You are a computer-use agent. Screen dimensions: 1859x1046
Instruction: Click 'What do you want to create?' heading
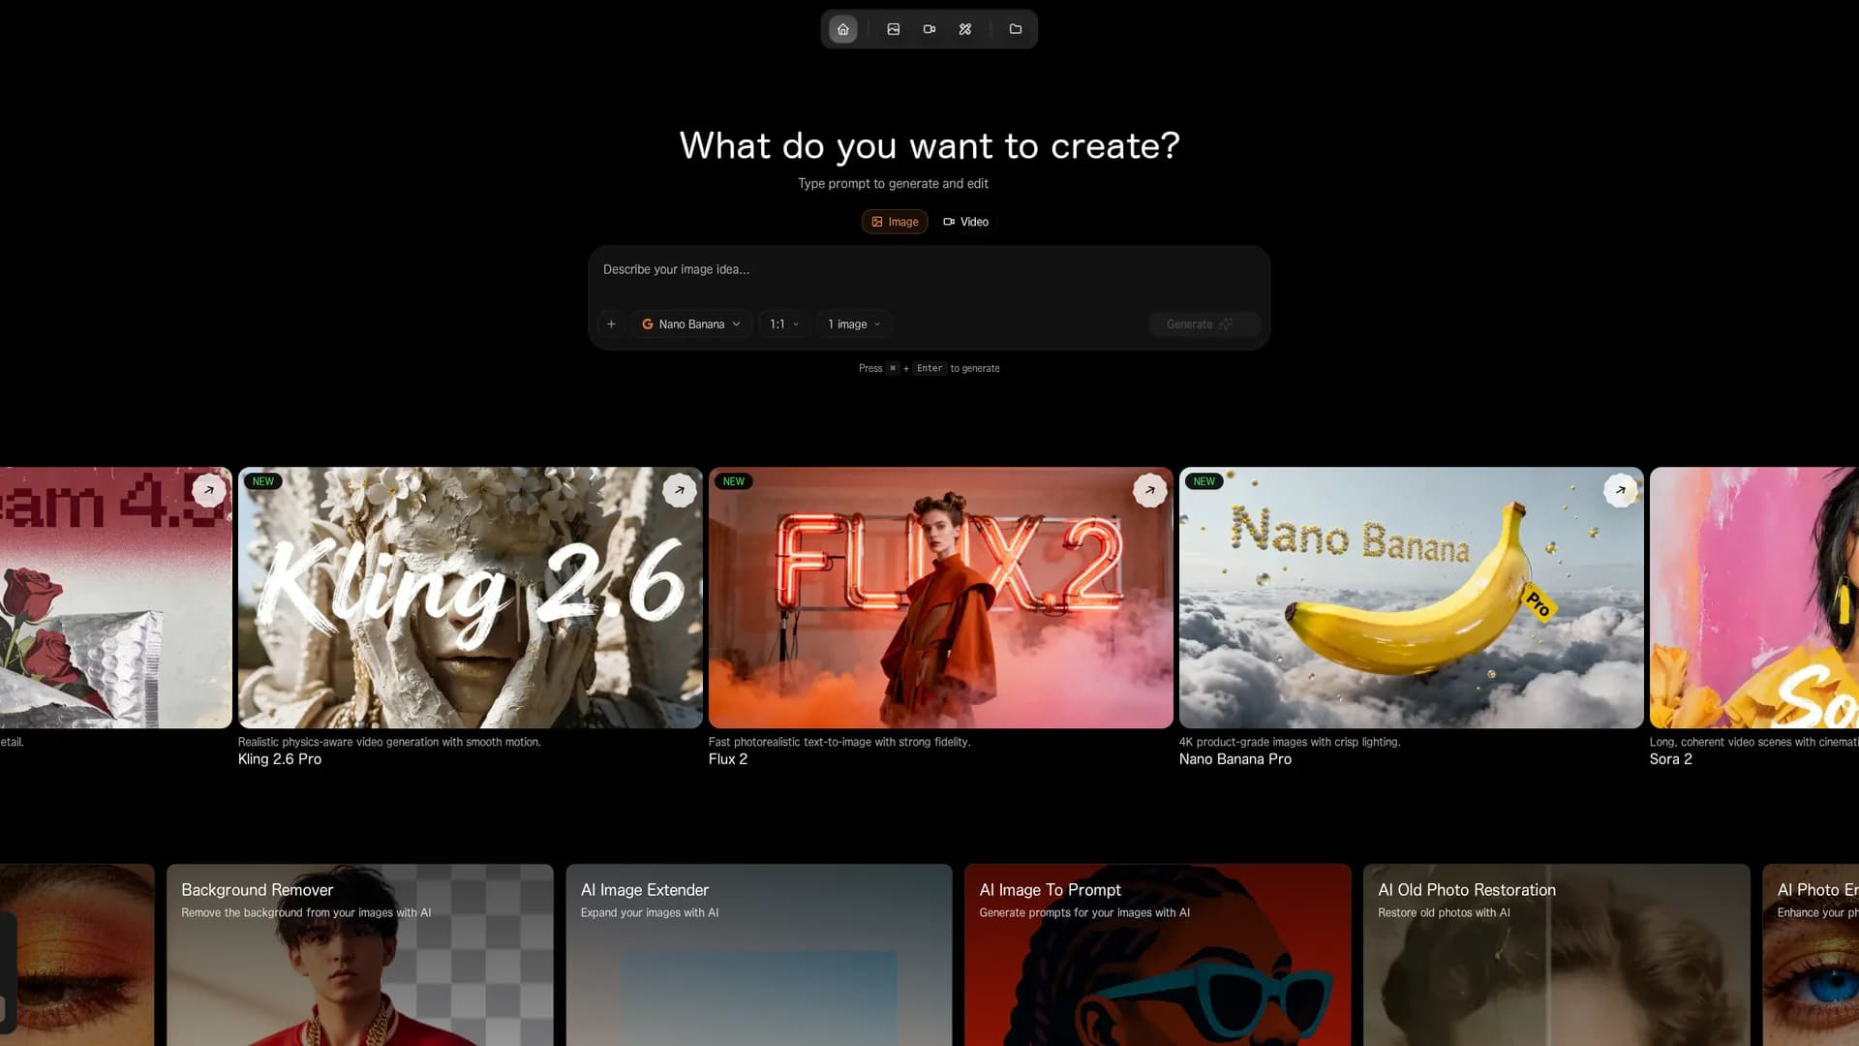point(929,146)
